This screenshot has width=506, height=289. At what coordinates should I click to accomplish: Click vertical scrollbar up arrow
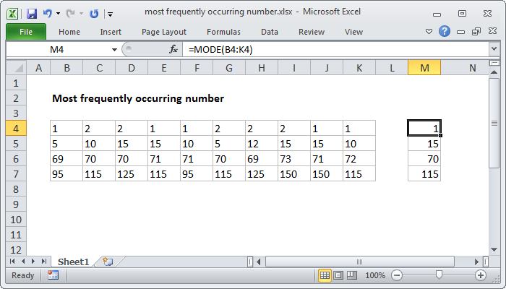(494, 72)
